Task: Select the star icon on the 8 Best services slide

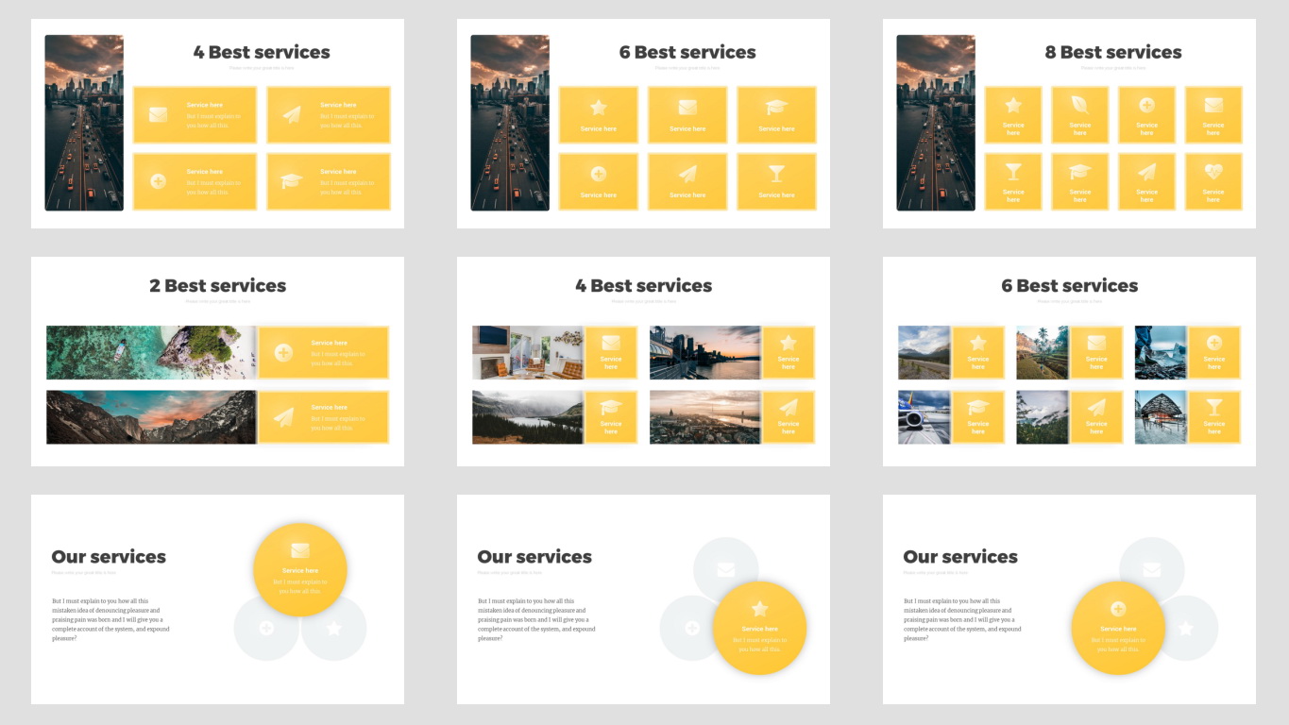Action: tap(1012, 104)
